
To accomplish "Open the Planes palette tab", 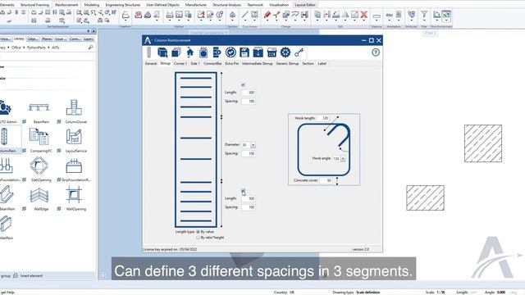I will (x=47, y=39).
